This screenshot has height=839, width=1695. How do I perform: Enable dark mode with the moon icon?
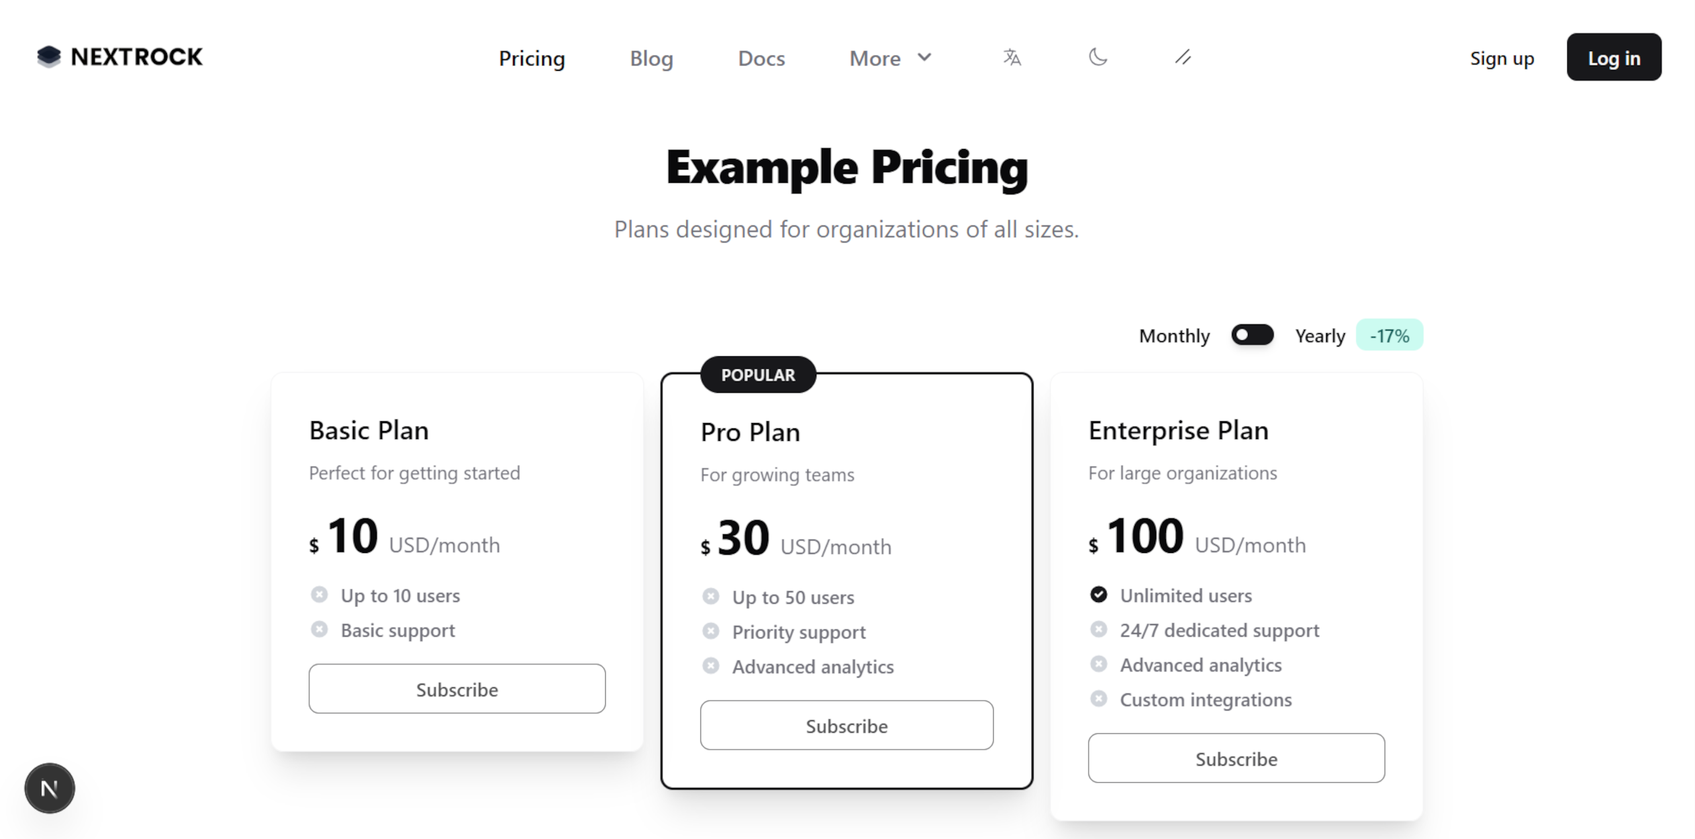click(1098, 58)
